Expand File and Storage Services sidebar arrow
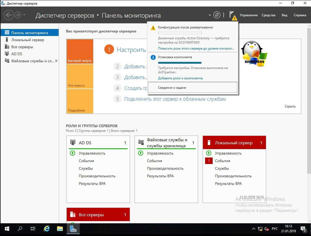The width and height of the screenshot is (311, 236). (56, 61)
